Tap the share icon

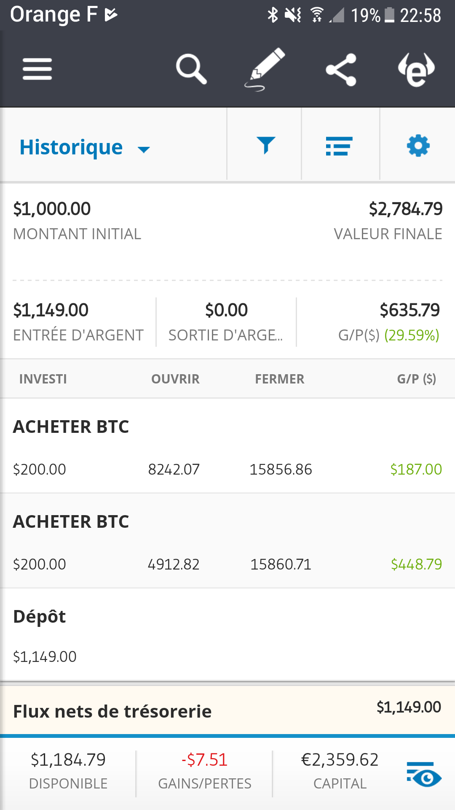[341, 70]
